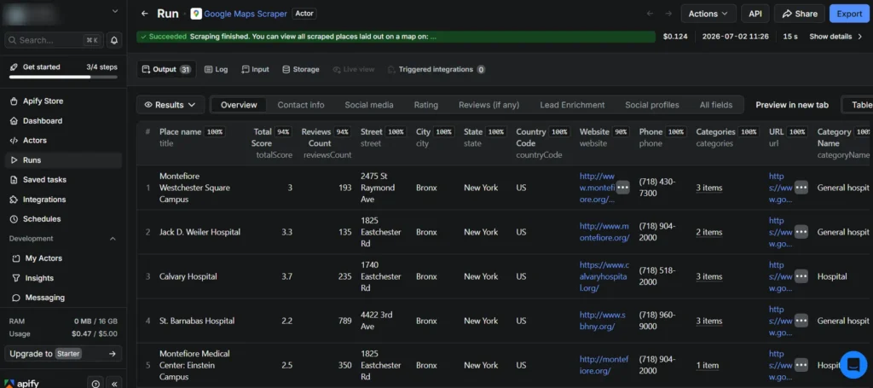Screen dimensions: 873x388
Task: Open the Actions dropdown
Action: pyautogui.click(x=708, y=14)
